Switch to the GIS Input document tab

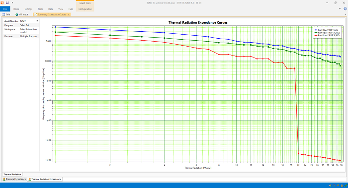22,14
